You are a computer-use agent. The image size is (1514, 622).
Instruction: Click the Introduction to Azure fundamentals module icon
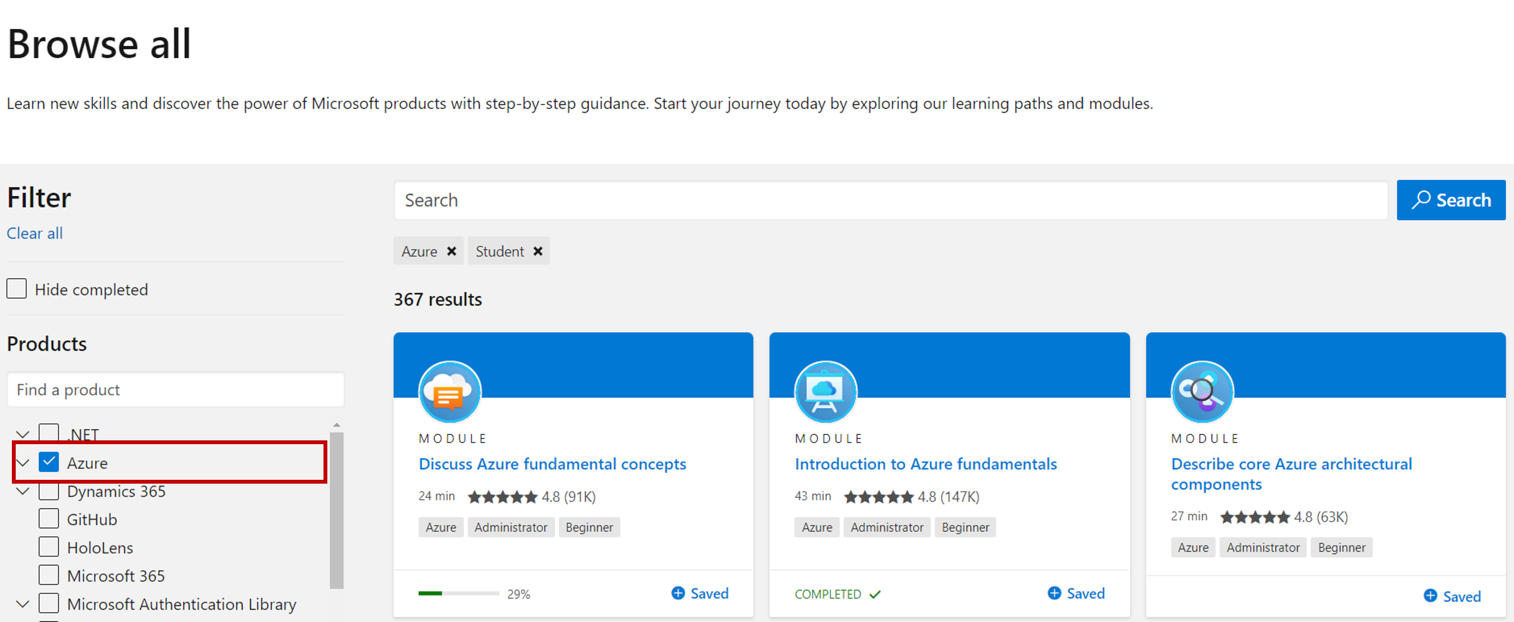tap(825, 392)
